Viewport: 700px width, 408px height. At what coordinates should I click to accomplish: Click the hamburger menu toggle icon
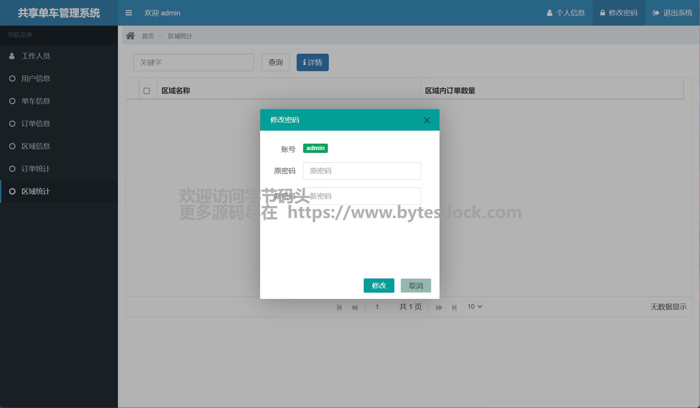(x=129, y=13)
